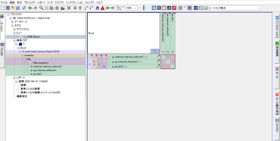The width and height of the screenshot is (280, 141).
Task: Open the レポート menu
Action: click(x=41, y=2)
